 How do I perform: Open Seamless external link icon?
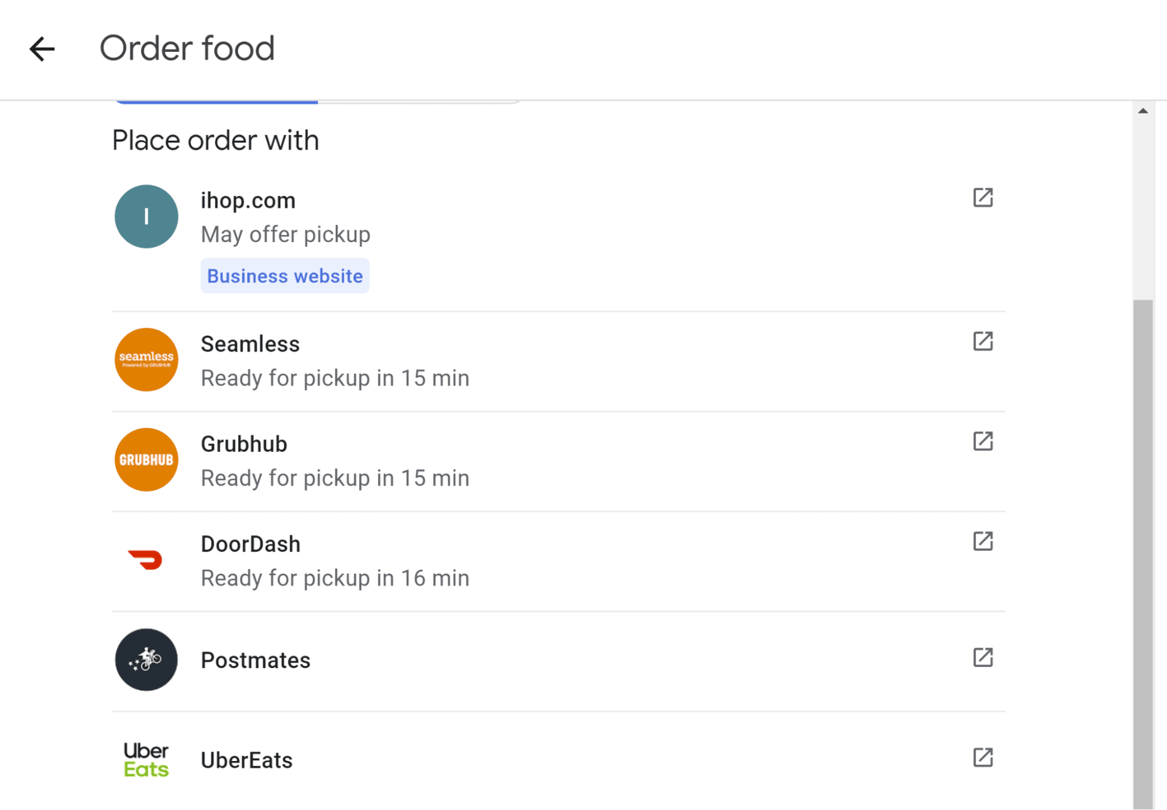tap(983, 341)
